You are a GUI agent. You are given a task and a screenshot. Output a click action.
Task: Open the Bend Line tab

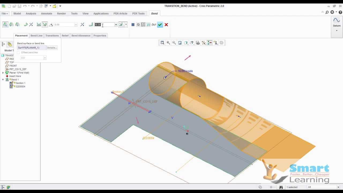point(36,36)
